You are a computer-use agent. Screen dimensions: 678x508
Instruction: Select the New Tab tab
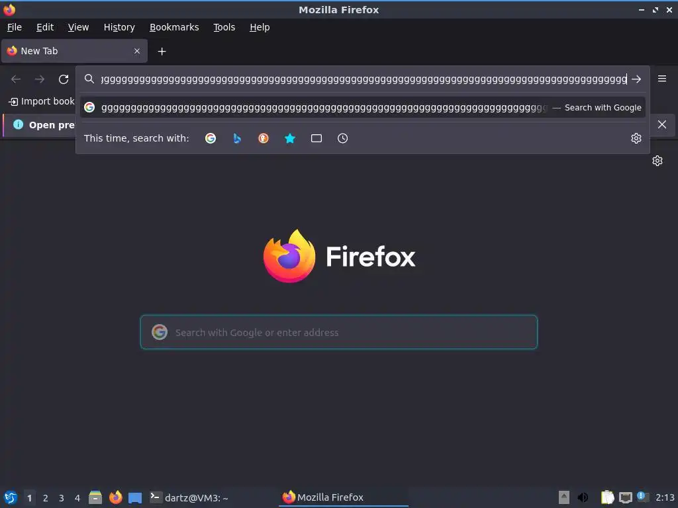click(74, 51)
